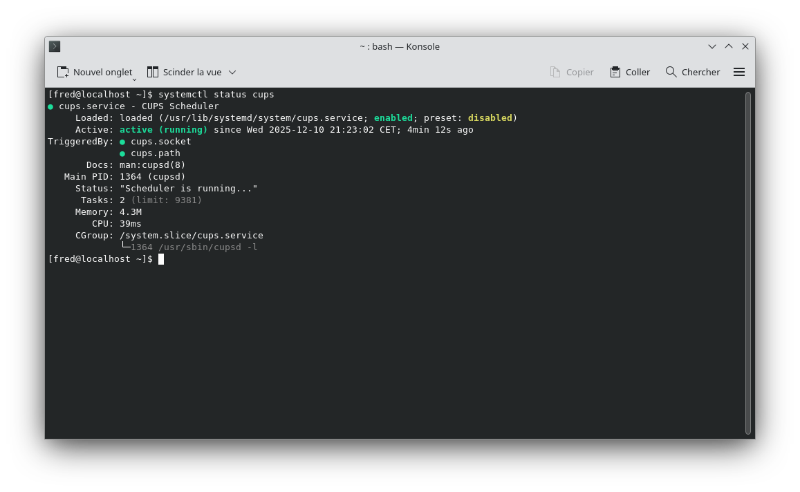The height and width of the screenshot is (492, 800).
Task: Open the hamburger options menu
Action: coord(739,71)
